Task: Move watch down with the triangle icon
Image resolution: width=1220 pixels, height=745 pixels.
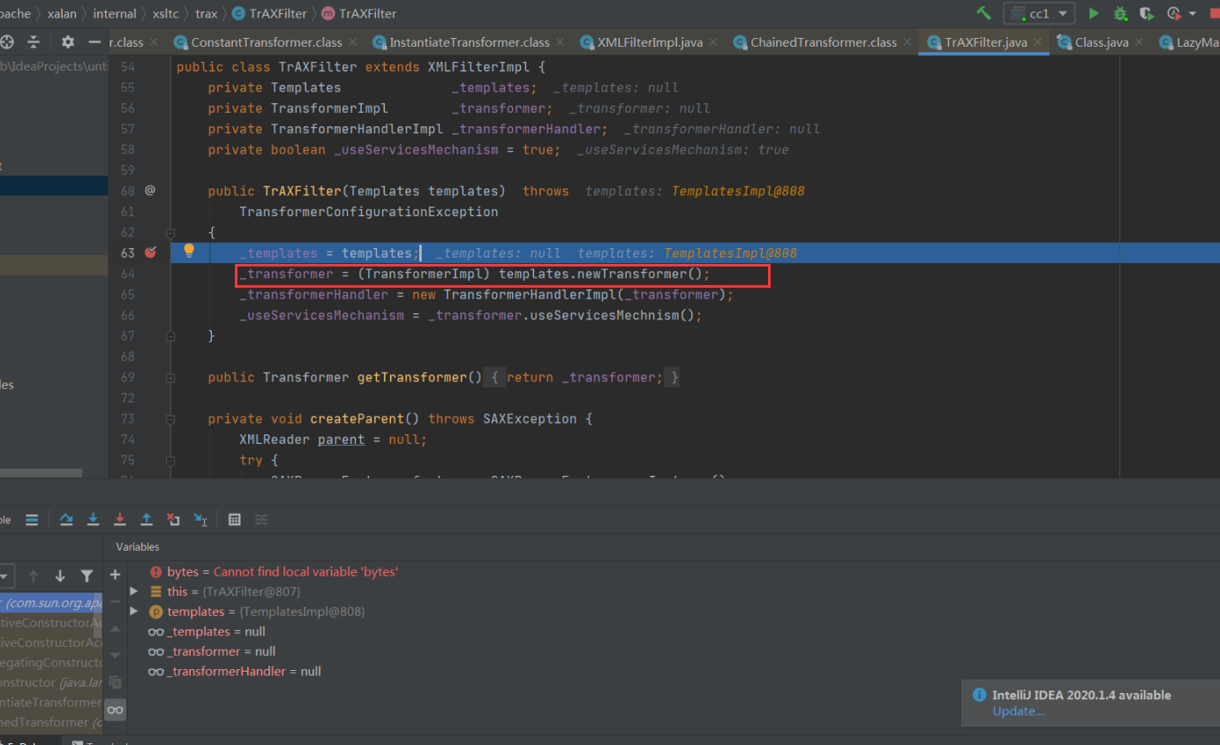Action: coord(115,656)
